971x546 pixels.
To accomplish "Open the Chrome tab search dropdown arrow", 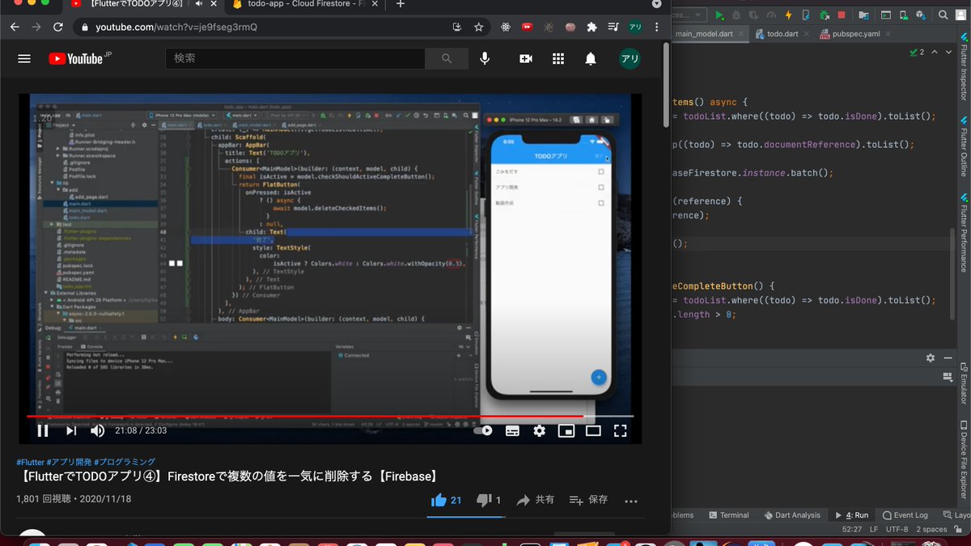I will [x=655, y=3].
